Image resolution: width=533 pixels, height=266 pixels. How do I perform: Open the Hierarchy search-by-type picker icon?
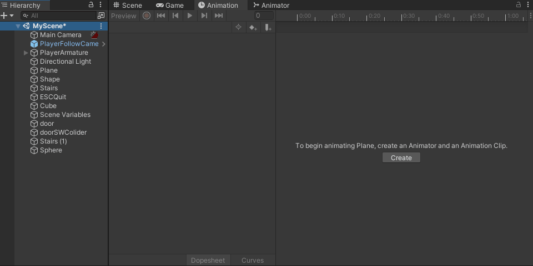[x=100, y=16]
